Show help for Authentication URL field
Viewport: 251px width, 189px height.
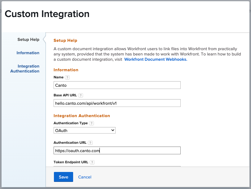(90, 143)
